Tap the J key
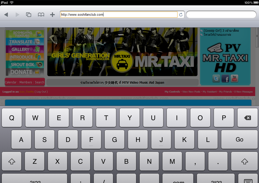This screenshot has height=183, width=259. coord(161,139)
